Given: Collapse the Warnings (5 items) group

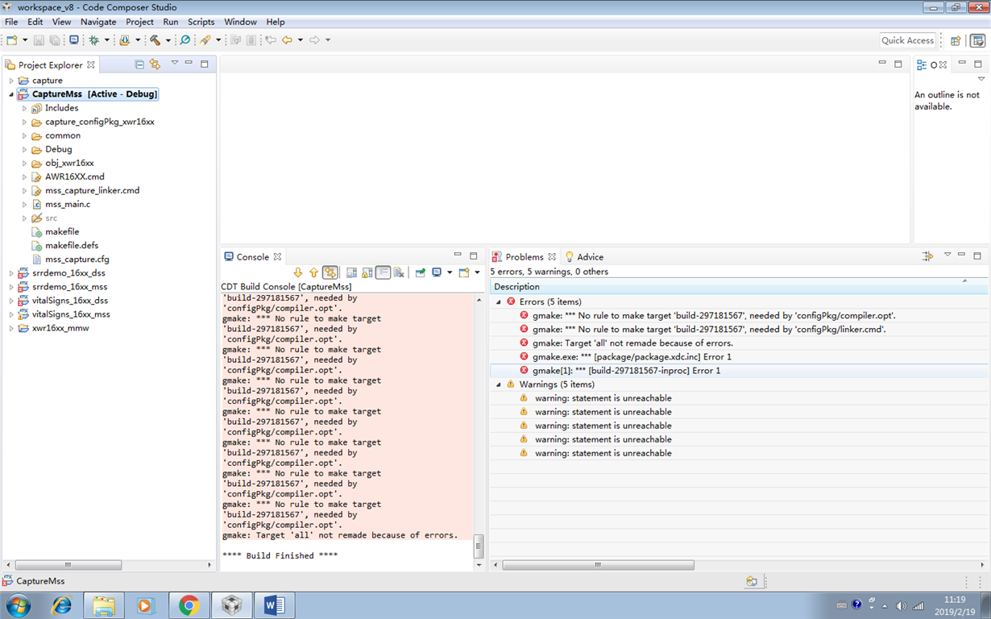Looking at the screenshot, I should [498, 384].
